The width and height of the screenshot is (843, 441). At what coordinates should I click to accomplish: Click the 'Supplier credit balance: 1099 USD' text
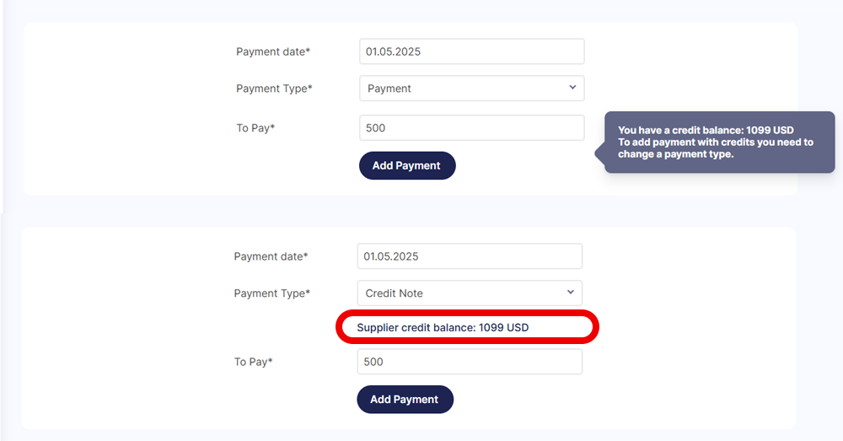coord(443,327)
